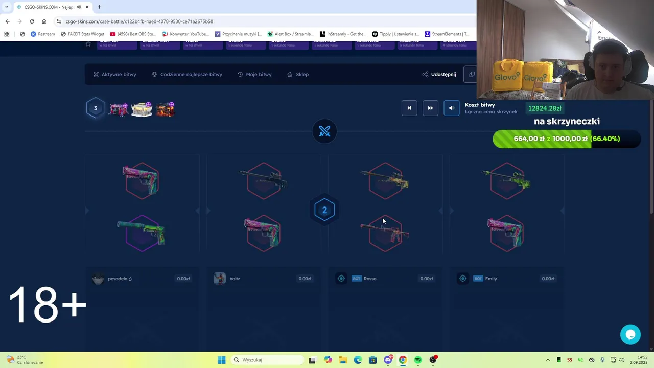Screen dimensions: 654x368
Task: Open Aktywne bitwy tab
Action: tap(114, 74)
